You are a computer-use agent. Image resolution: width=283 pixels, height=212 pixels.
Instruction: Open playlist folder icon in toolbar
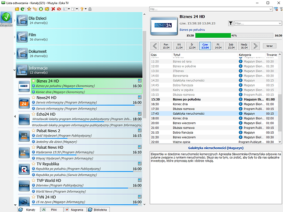[x=17, y=9]
